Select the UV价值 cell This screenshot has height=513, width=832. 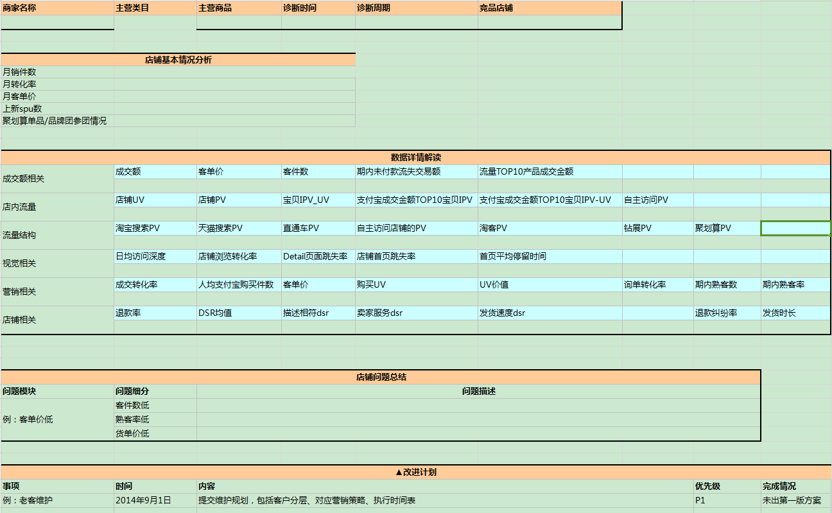(x=550, y=284)
